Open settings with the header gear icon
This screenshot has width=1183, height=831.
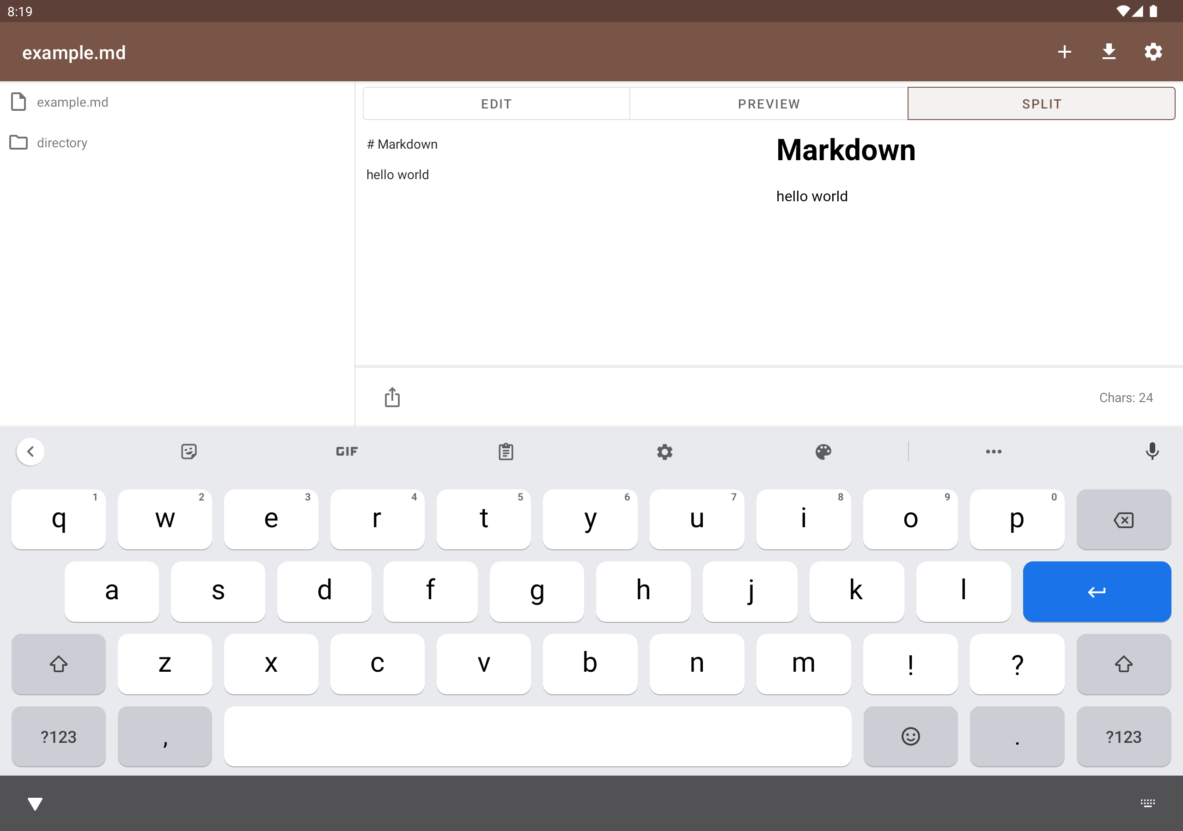tap(1153, 52)
